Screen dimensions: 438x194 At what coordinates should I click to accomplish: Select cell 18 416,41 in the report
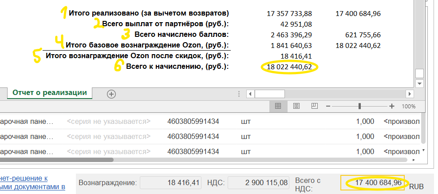coord(296,56)
